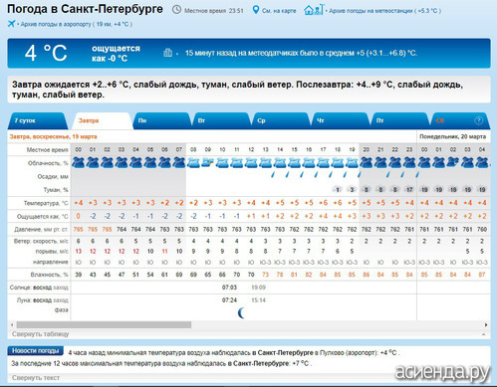Click the Температура, °C row label
Screen dimensions: 497x387
point(46,203)
